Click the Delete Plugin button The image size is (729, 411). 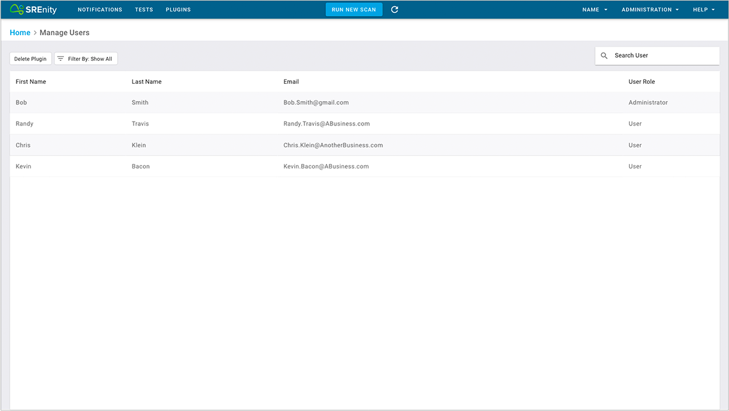tap(31, 59)
